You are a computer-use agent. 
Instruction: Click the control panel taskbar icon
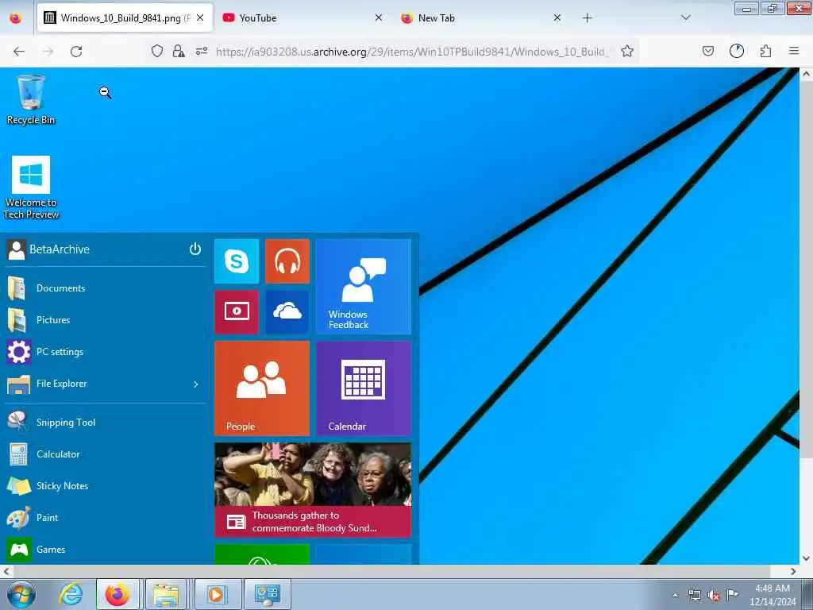click(267, 594)
